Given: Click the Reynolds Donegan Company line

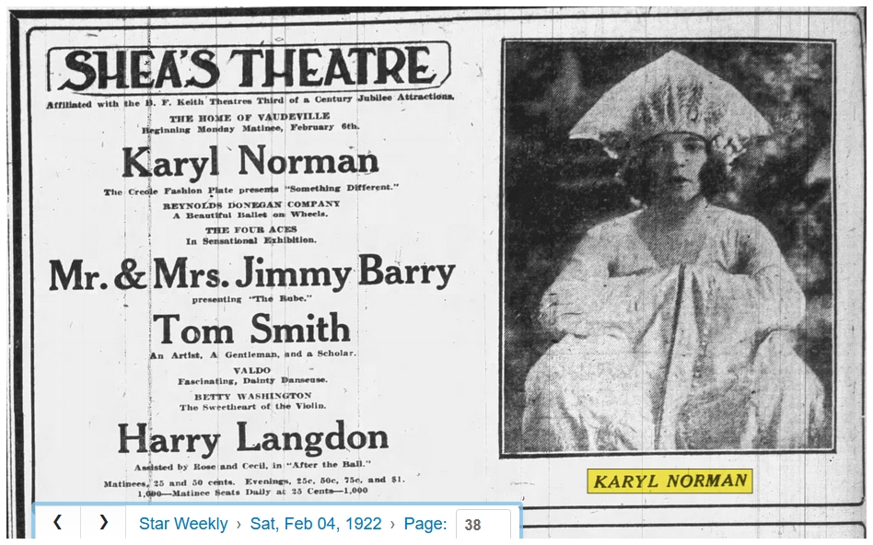Looking at the screenshot, I should point(251,203).
